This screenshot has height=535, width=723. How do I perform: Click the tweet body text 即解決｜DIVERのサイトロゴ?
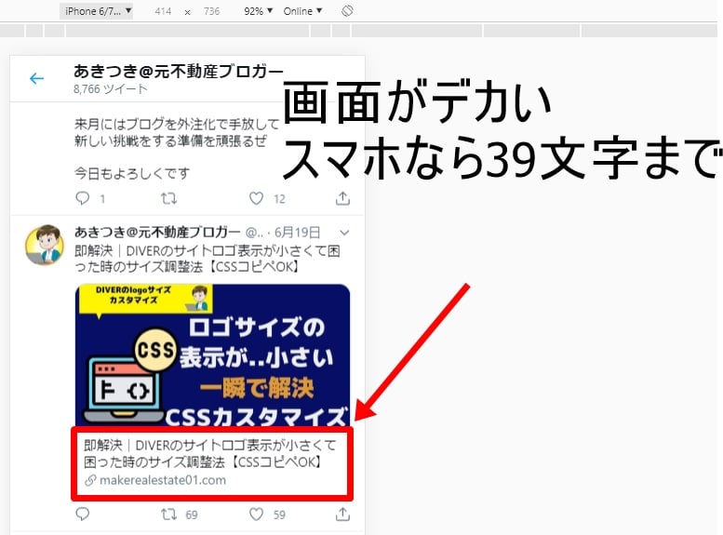pyautogui.click(x=208, y=259)
